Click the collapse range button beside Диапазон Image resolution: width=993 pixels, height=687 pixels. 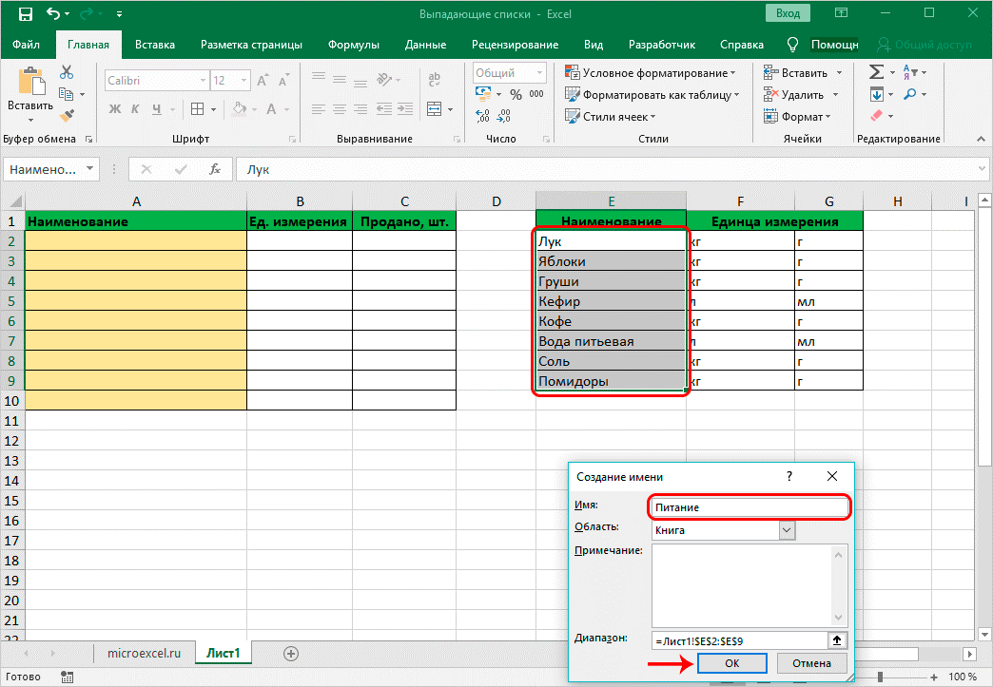pos(837,640)
